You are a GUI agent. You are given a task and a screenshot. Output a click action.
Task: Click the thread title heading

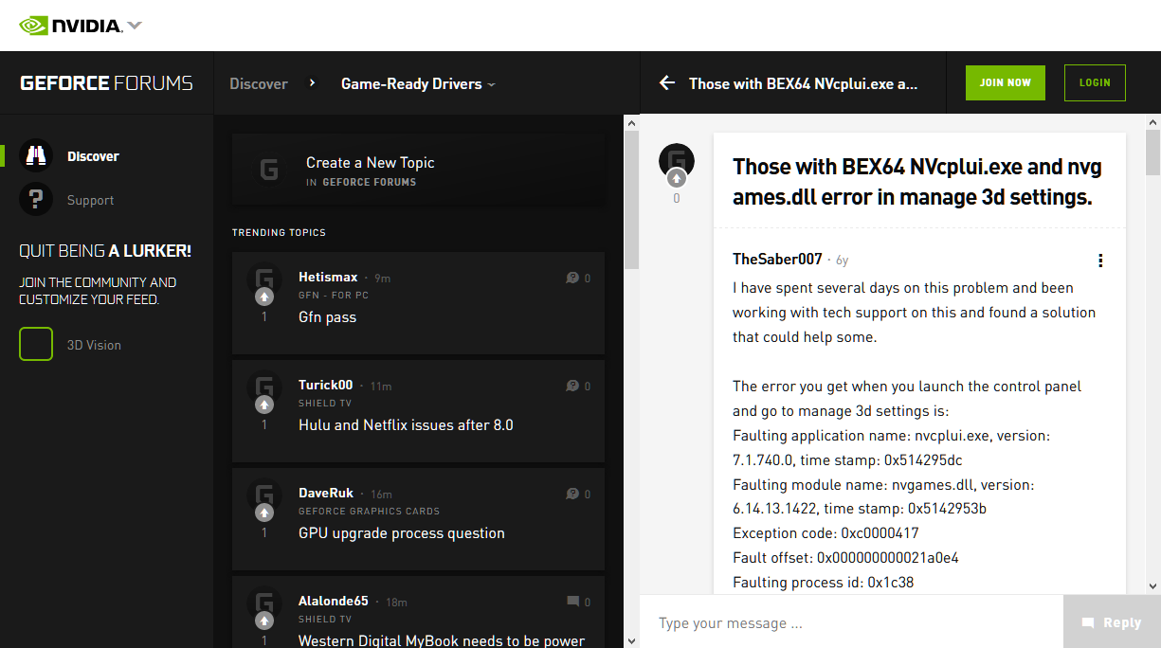point(917,182)
